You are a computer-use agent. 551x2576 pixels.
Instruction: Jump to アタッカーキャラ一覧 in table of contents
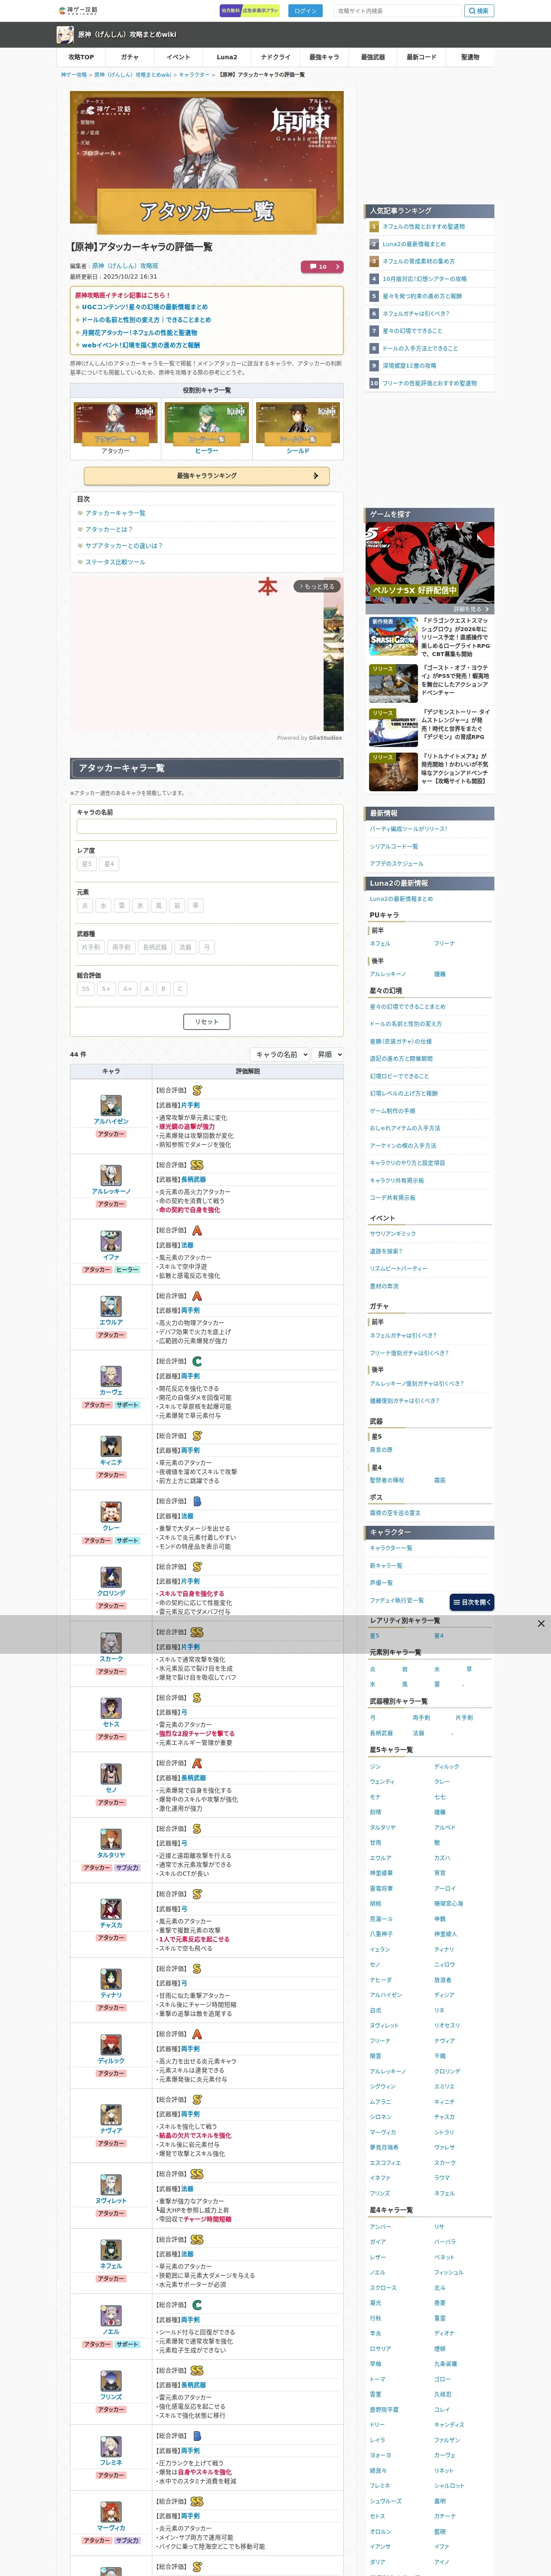click(115, 513)
